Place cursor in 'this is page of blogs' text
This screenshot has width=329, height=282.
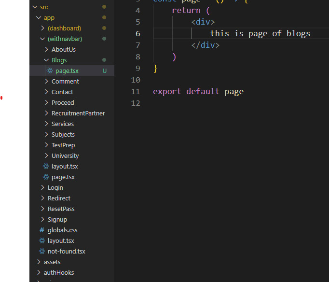click(x=260, y=34)
